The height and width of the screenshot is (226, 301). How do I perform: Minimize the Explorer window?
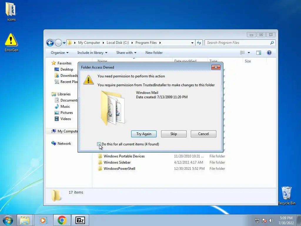point(252,35)
